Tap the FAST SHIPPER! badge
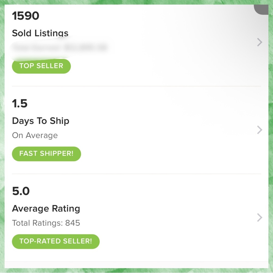Image resolution: width=273 pixels, height=273 pixels. (46, 154)
